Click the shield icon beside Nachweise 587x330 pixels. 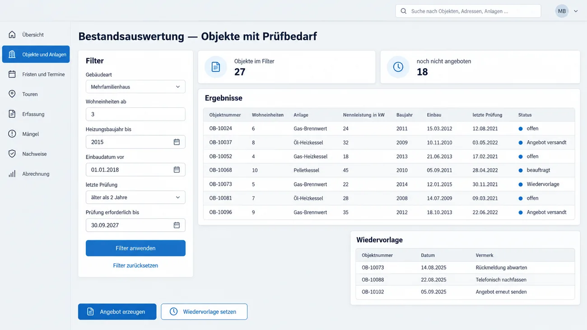12,154
